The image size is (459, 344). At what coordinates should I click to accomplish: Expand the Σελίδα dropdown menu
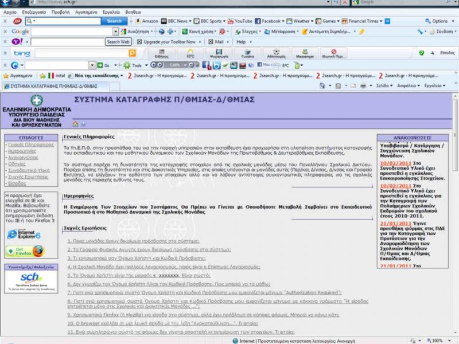[384, 85]
